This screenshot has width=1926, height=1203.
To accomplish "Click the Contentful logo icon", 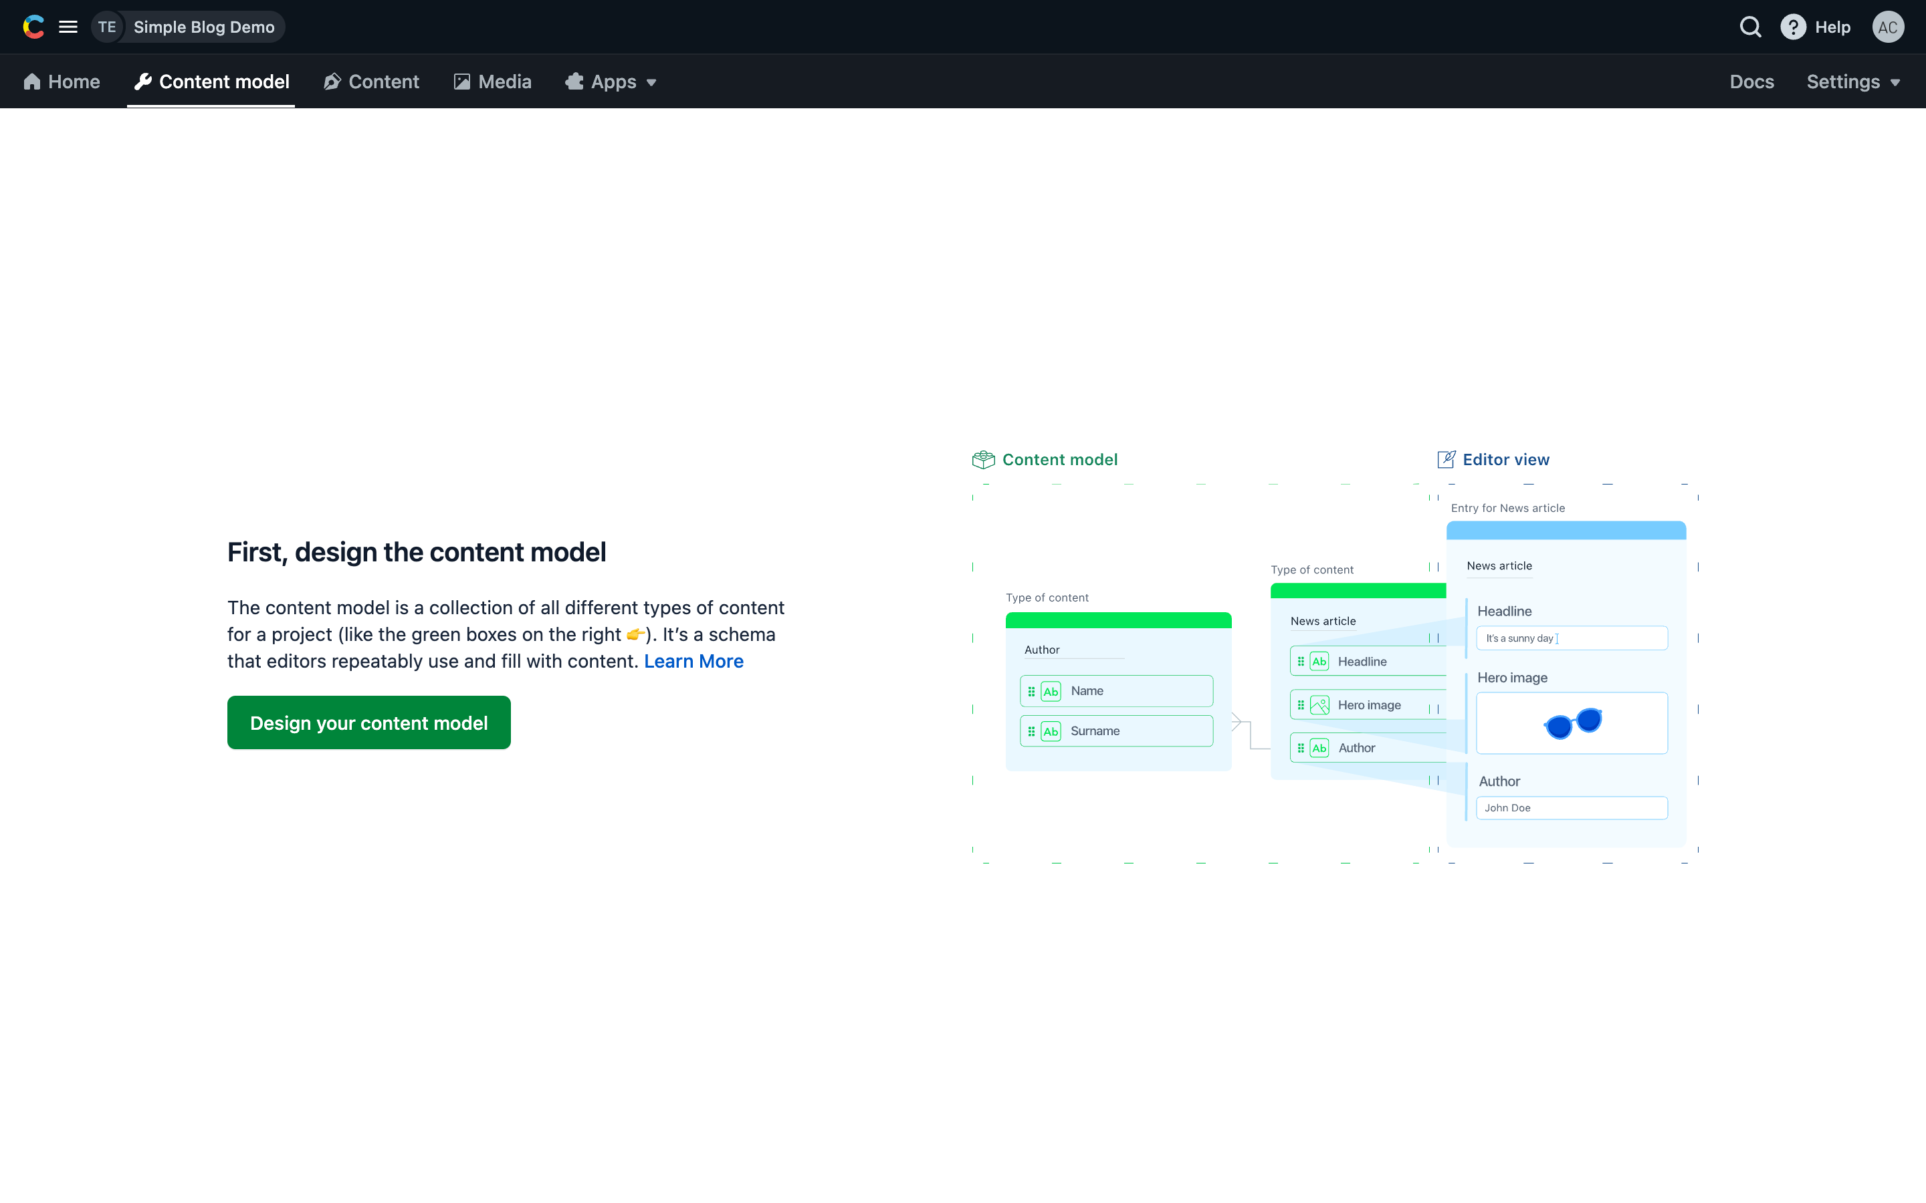I will point(33,27).
